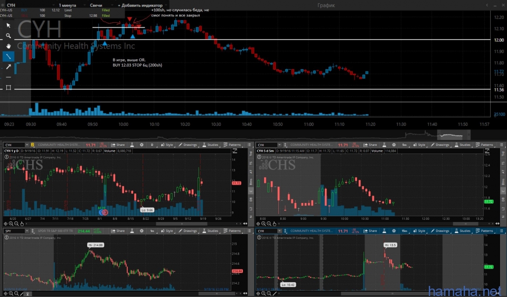This screenshot has height=297, width=507.
Task: Expand the CYH symbol dropdown in daily chart
Action: point(27,145)
